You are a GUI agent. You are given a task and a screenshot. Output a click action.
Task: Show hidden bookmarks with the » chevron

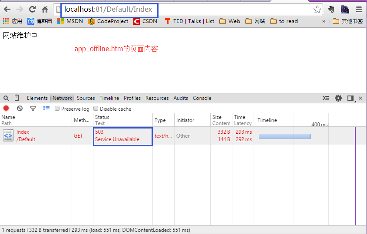(x=324, y=22)
